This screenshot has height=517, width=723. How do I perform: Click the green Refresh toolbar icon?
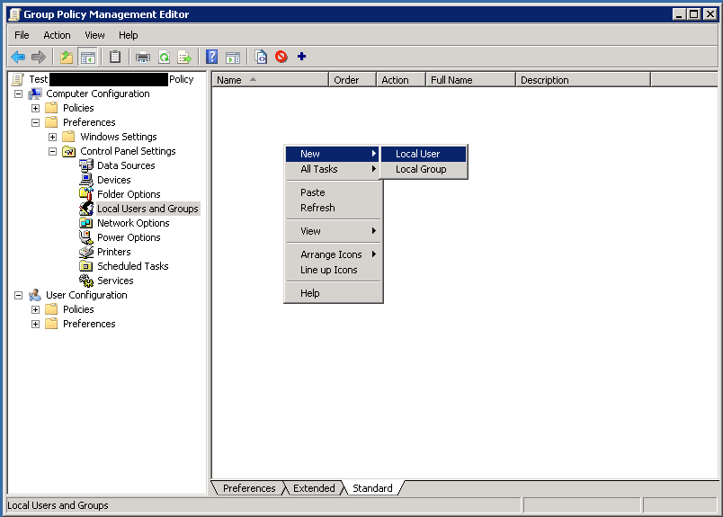165,58
